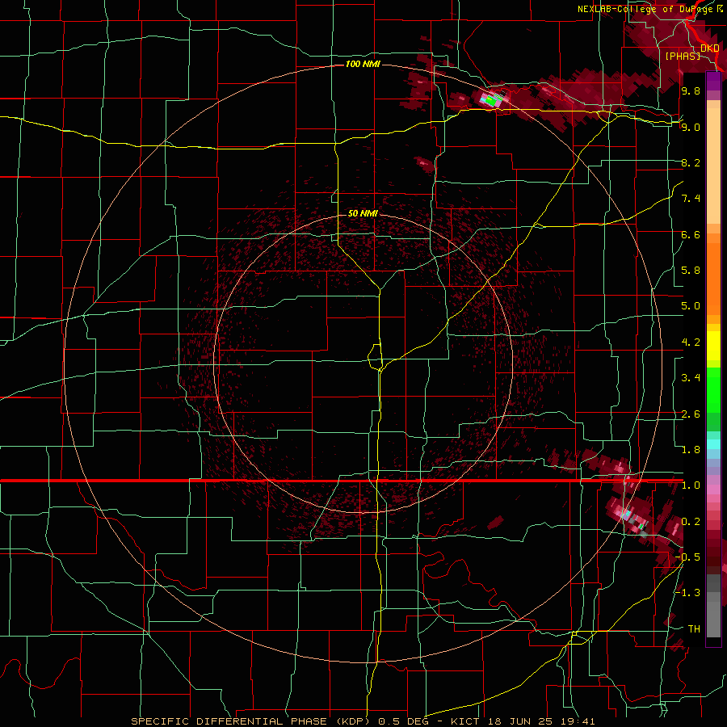This screenshot has height=727, width=727.
Task: Pick the bright green segment of the color bar
Action: tap(713, 389)
